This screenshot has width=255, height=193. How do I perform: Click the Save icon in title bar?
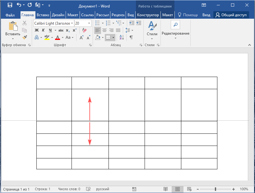tap(10, 5)
